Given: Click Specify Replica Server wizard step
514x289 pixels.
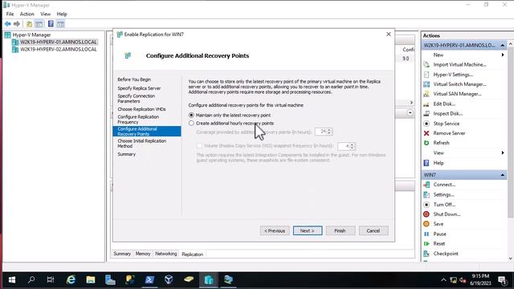Looking at the screenshot, I should tap(139, 88).
